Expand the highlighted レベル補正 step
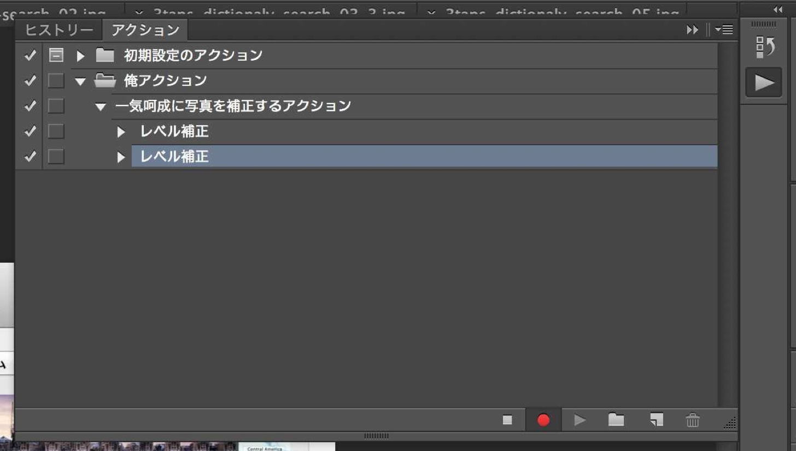 point(121,157)
